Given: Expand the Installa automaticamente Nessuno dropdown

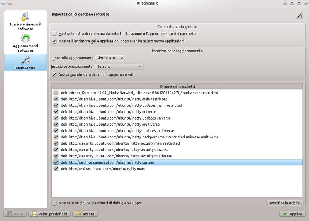Looking at the screenshot, I should coord(119,66).
